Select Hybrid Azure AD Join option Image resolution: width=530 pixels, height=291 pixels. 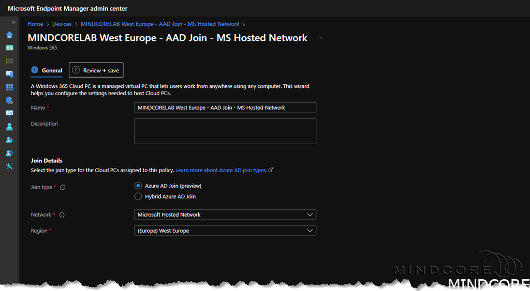pos(138,196)
